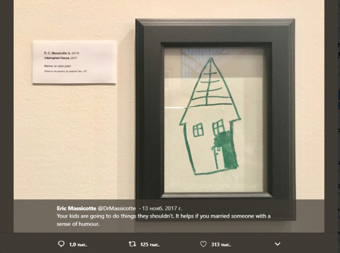Click the reply speech bubble icon
Image resolution: width=340 pixels, height=253 pixels.
point(61,244)
